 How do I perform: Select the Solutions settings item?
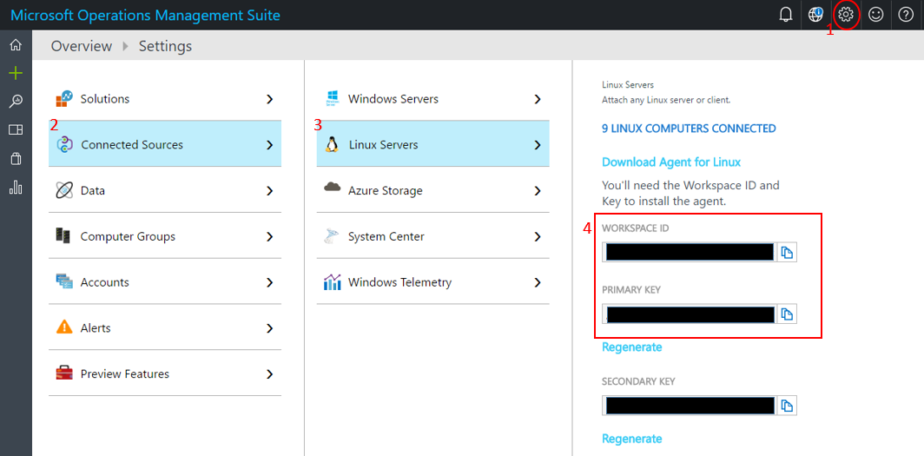[x=165, y=98]
